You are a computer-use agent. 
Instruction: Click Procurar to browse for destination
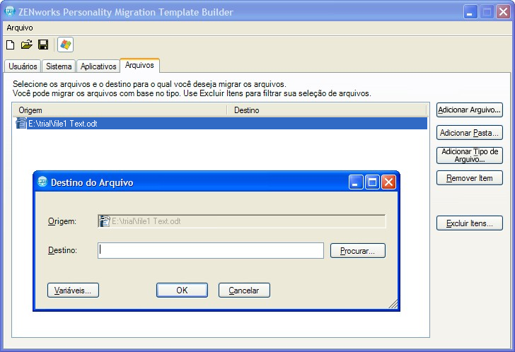pyautogui.click(x=358, y=251)
